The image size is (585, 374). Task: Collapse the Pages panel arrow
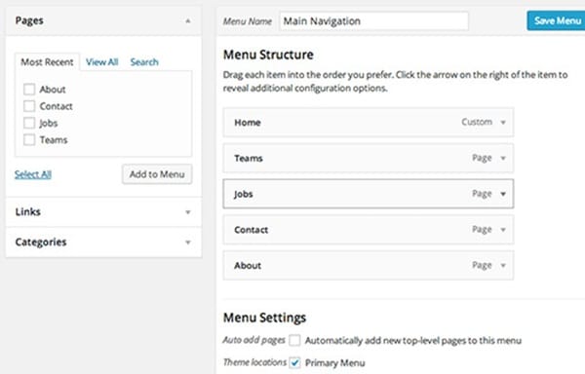coord(188,20)
